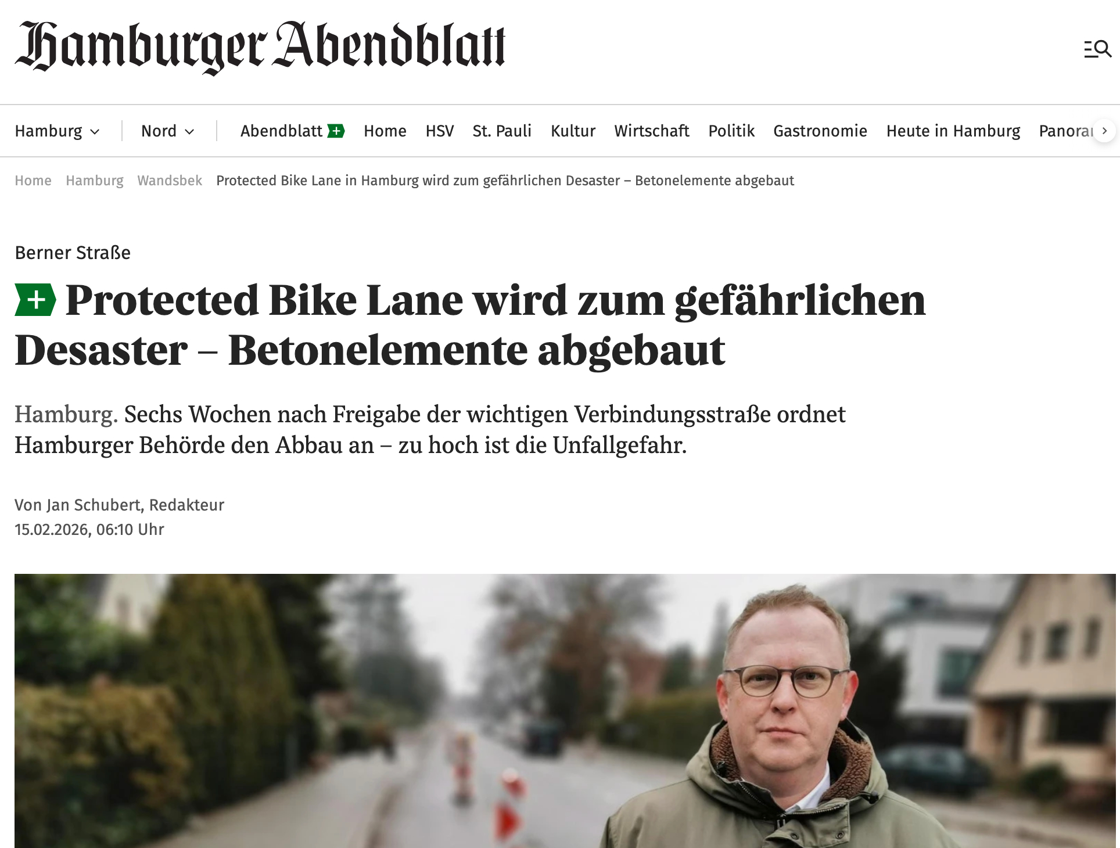Expand the Nord dropdown menu

pyautogui.click(x=167, y=131)
